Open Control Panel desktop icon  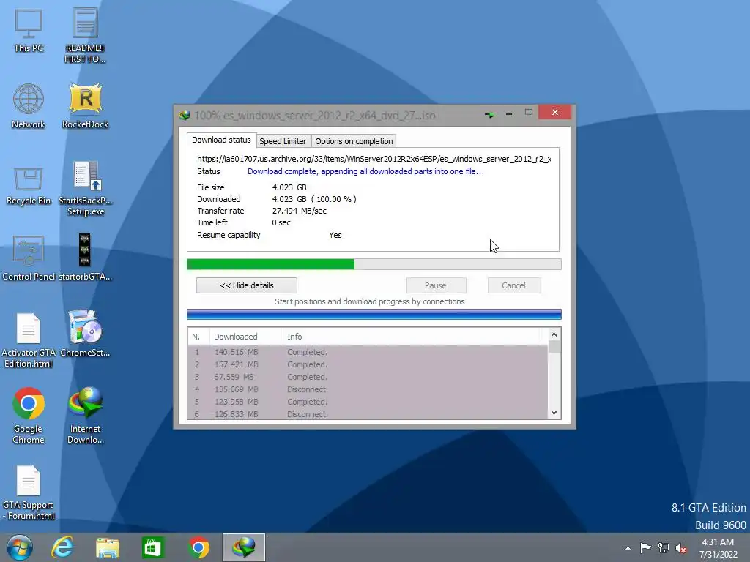29,258
